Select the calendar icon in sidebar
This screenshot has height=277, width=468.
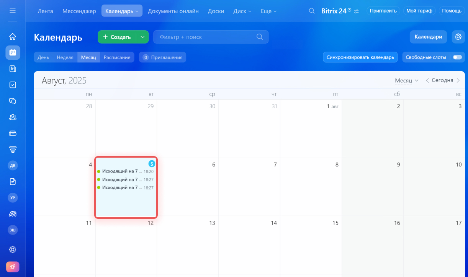pyautogui.click(x=13, y=53)
